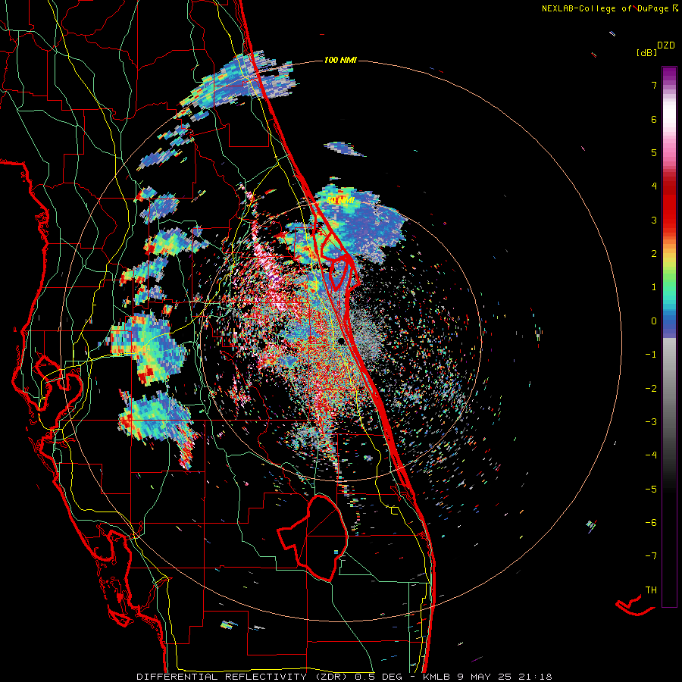Click the 3 value on color scale

coord(654,220)
